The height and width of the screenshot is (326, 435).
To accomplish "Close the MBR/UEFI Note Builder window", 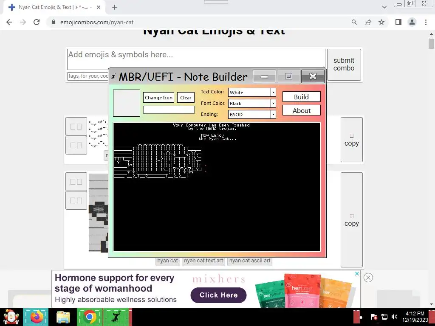I will pos(313,76).
